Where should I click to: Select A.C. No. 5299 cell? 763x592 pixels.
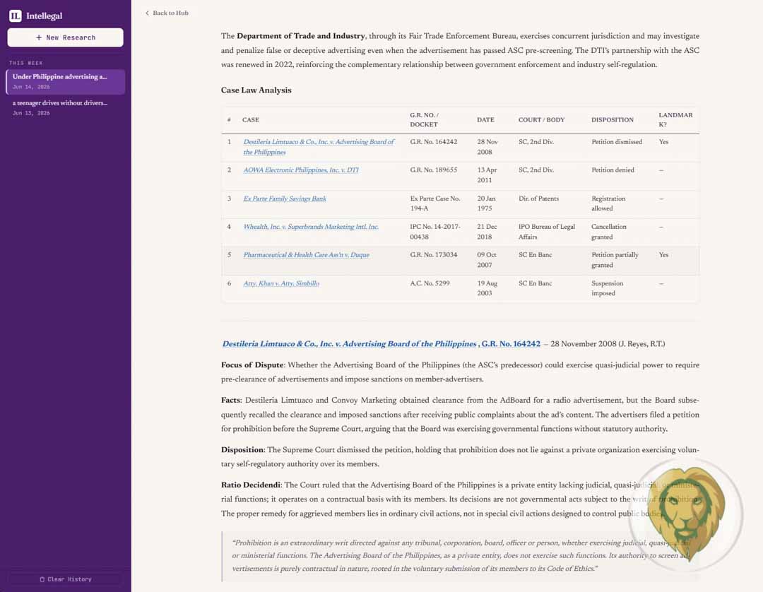pyautogui.click(x=430, y=283)
